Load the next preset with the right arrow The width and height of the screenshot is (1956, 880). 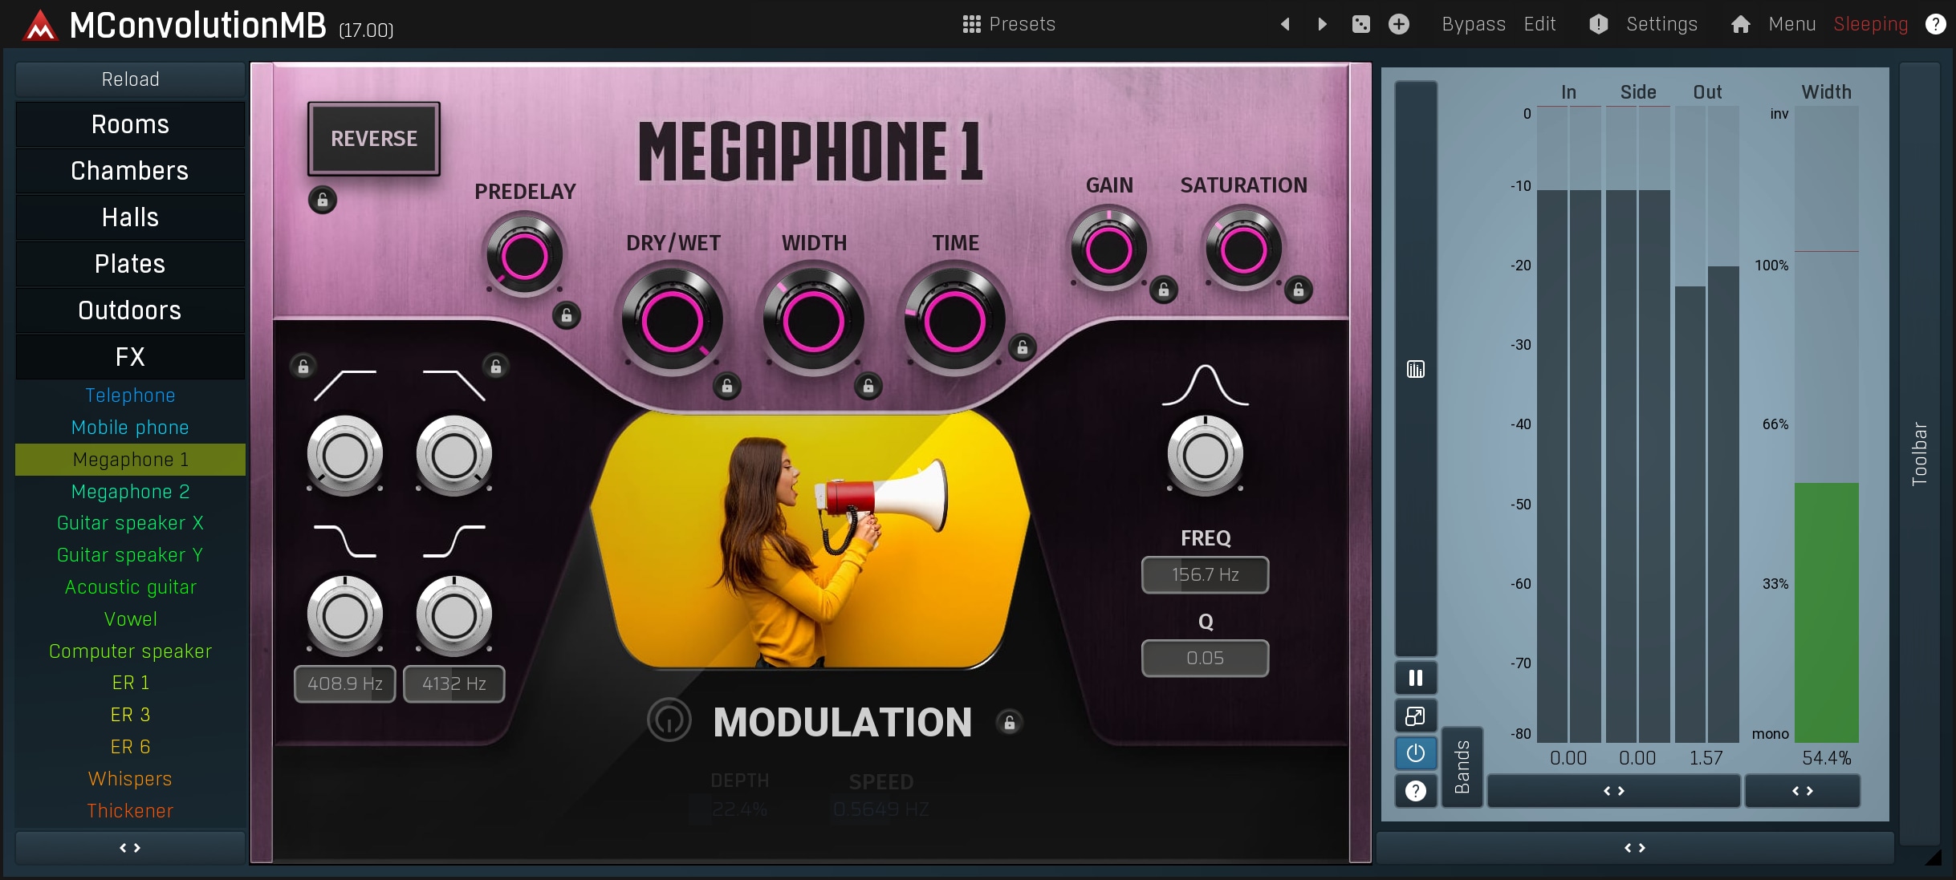(1322, 24)
